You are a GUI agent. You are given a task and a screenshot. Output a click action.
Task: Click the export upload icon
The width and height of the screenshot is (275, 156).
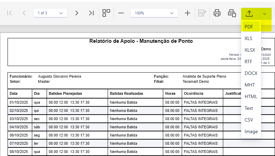tap(249, 13)
